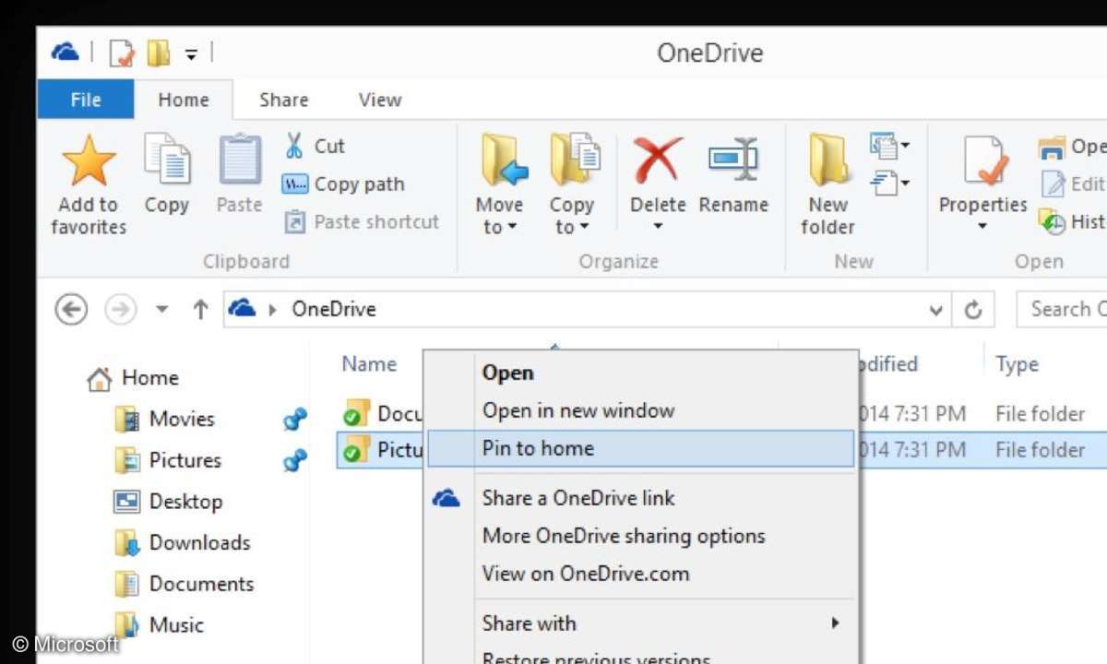The width and height of the screenshot is (1107, 664).
Task: Select the Cut scissors command
Action: (314, 146)
